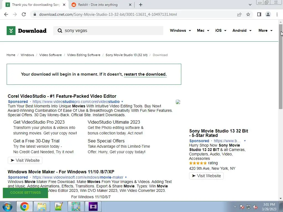Viewport: 283px width, 212px height.
Task: Click the browser back arrow
Action: tap(6, 14)
